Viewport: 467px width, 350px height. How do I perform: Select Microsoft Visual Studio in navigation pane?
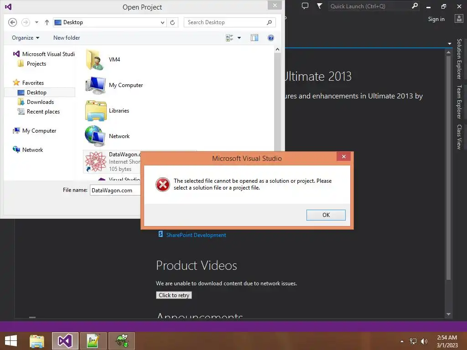[x=44, y=54]
